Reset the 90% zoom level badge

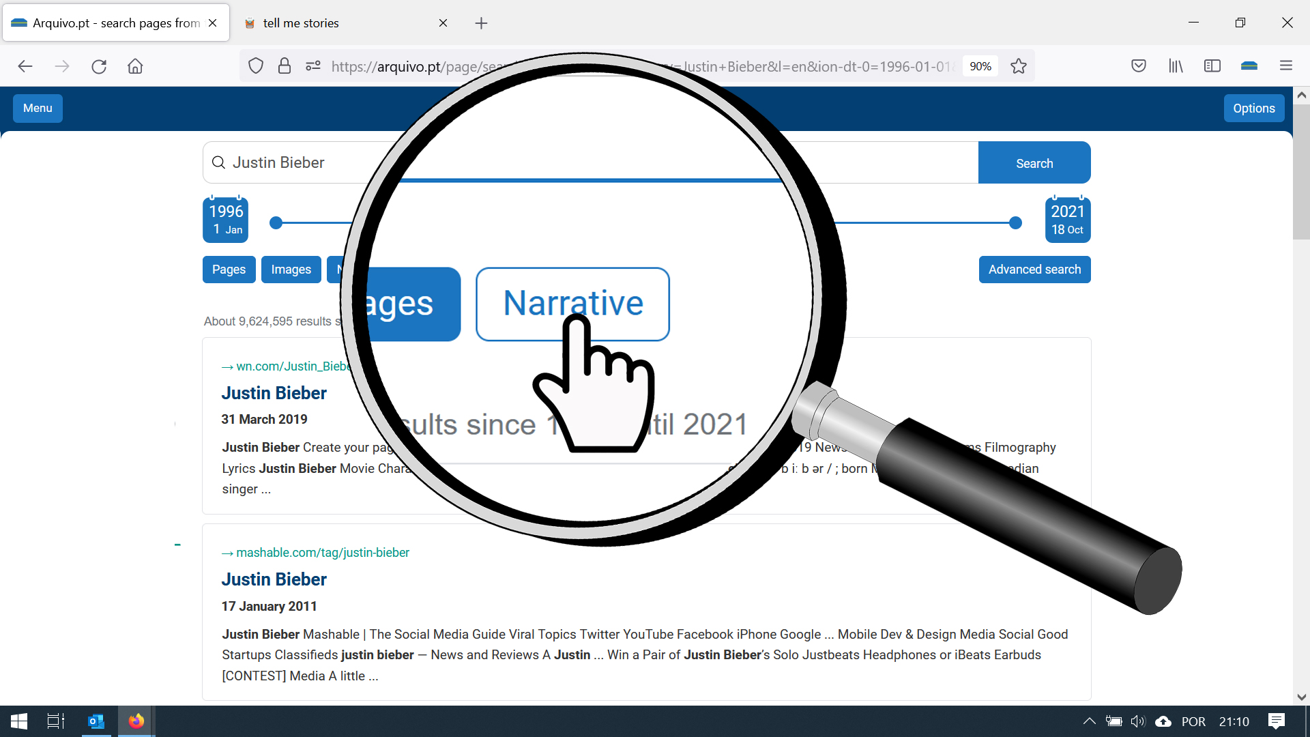coord(980,66)
